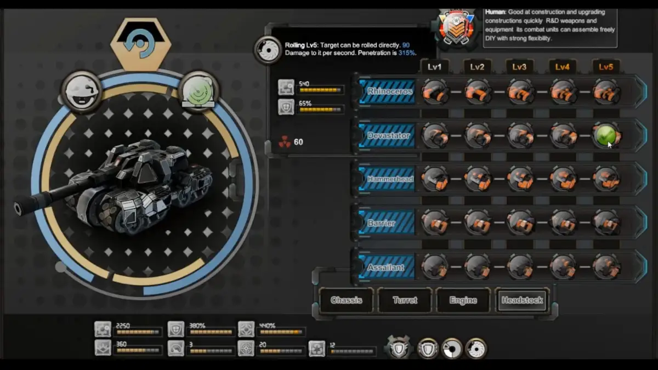Screen dimensions: 658x370
Task: Open the Turret tab
Action: coord(405,300)
